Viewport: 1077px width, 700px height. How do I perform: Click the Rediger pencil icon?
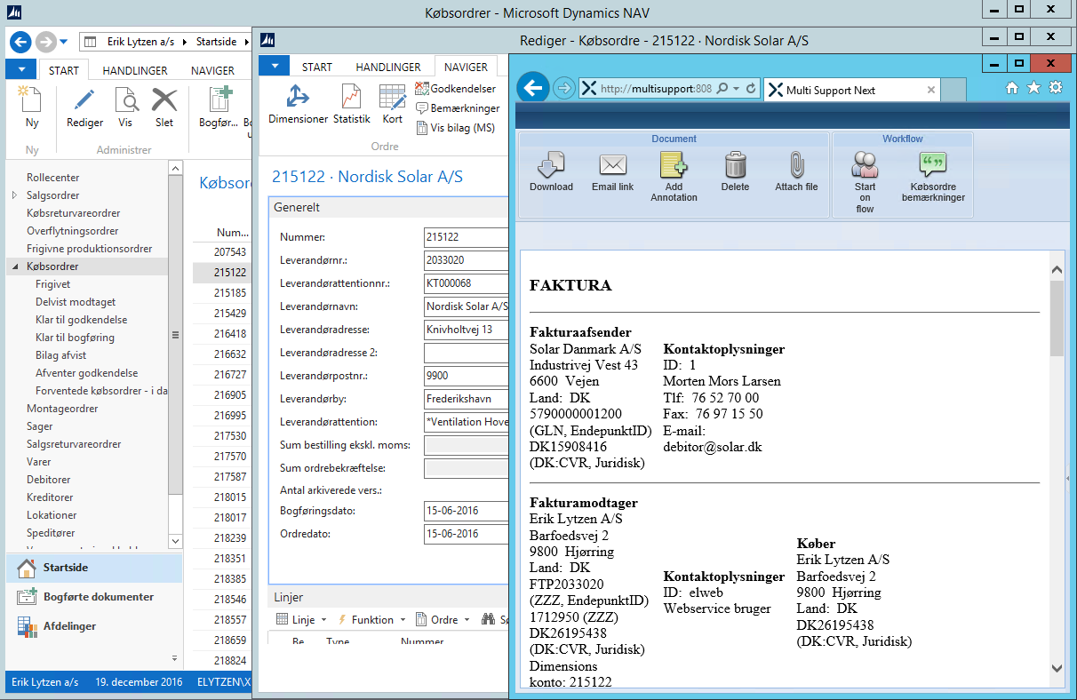pos(85,100)
